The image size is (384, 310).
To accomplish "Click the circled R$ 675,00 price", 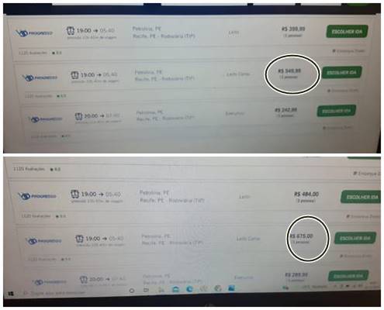I will coord(301,236).
